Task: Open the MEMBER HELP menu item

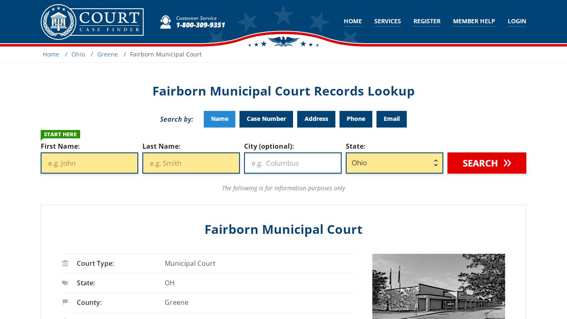Action: [474, 21]
